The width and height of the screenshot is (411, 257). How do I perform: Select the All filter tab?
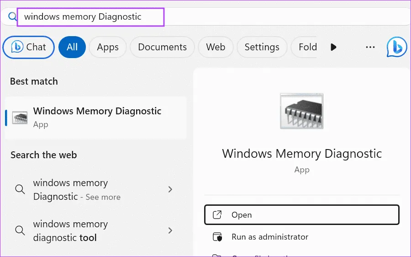[x=72, y=47]
